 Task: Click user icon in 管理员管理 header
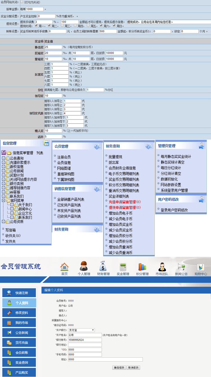[x=201, y=145]
